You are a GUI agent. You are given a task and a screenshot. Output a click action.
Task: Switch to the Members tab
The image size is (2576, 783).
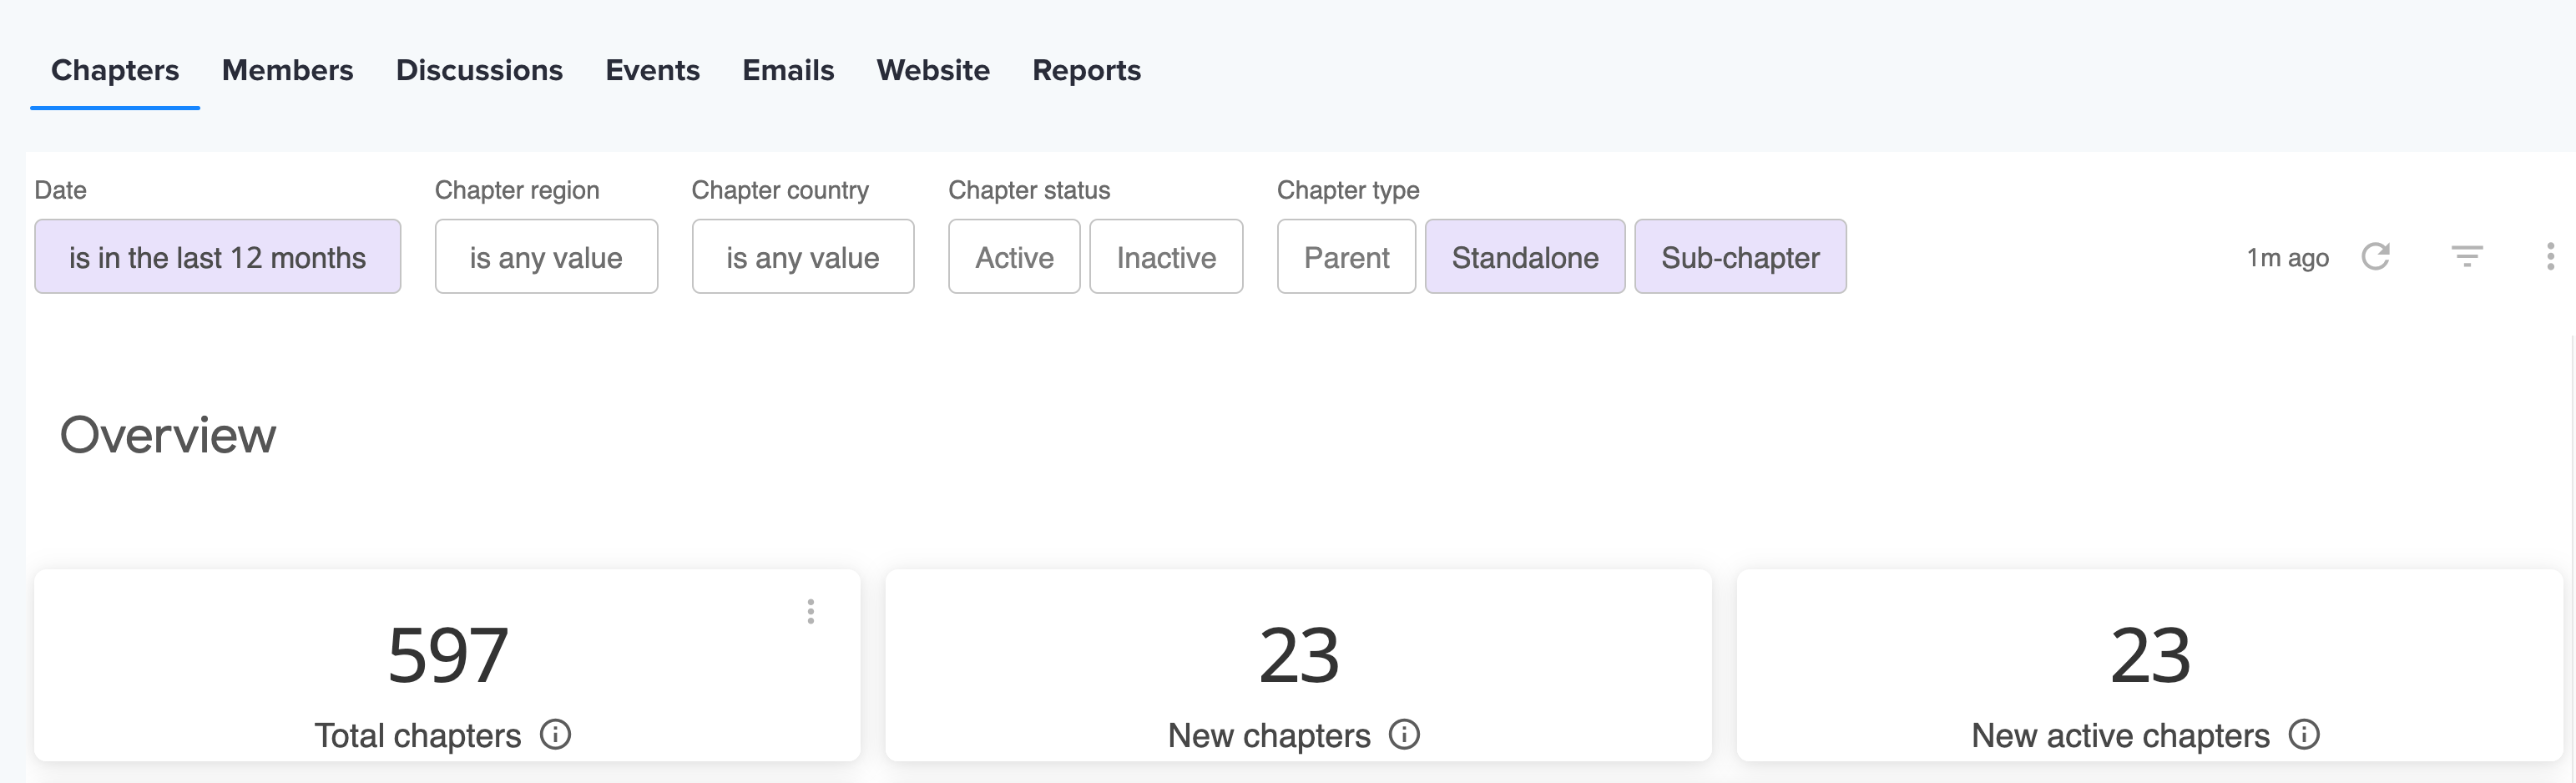pyautogui.click(x=287, y=70)
